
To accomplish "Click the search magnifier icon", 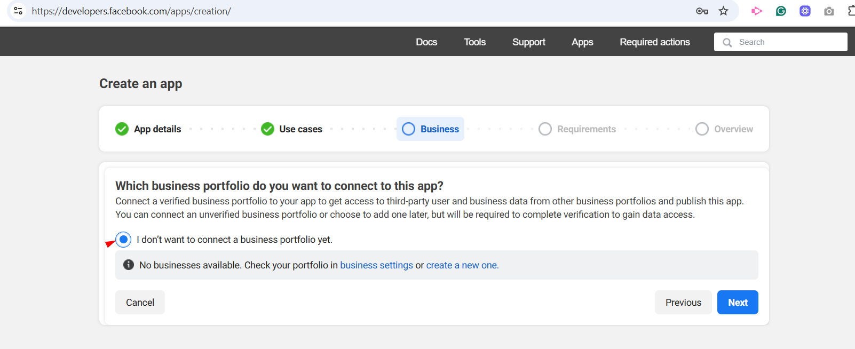I will (727, 42).
